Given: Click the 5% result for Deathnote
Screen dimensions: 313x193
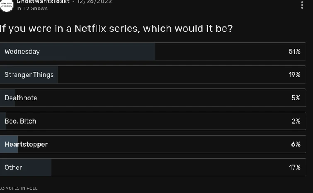Looking at the screenshot, I should 296,98.
